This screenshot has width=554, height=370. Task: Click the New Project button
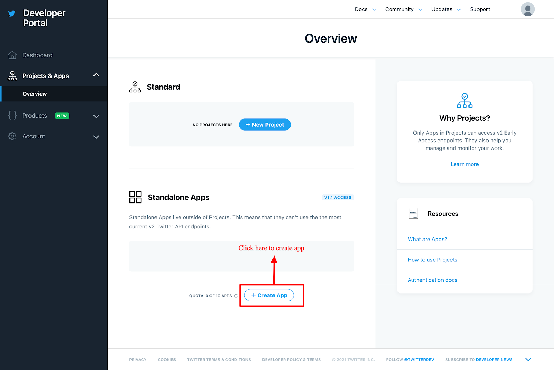(x=265, y=125)
